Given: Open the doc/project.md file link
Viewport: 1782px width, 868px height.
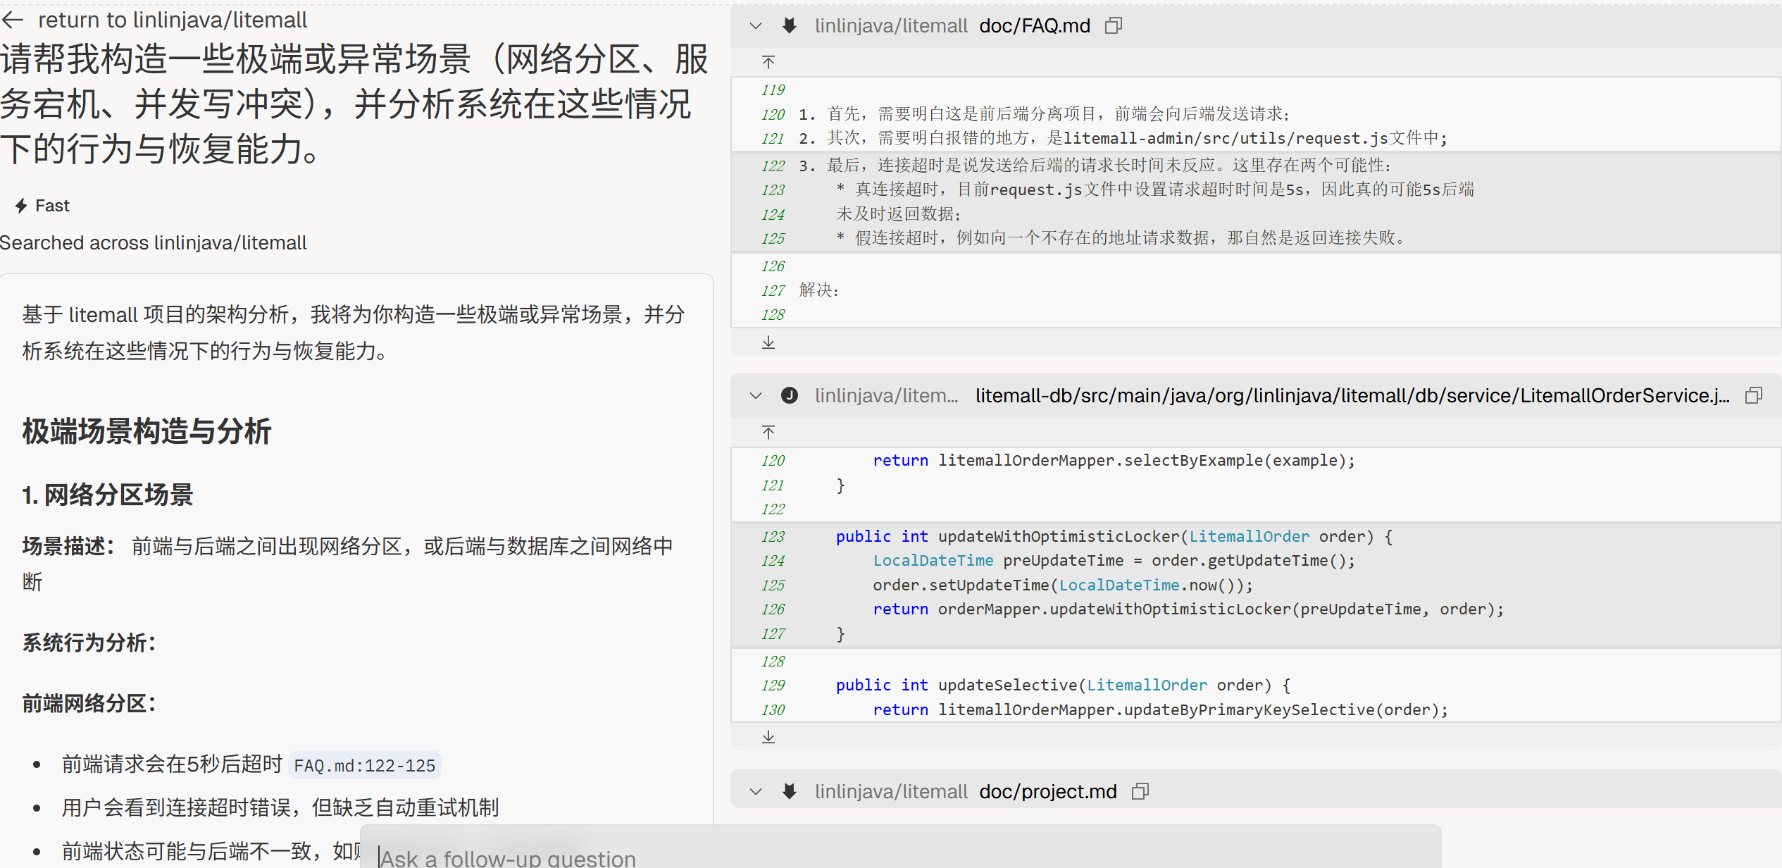Looking at the screenshot, I should click(x=1047, y=792).
